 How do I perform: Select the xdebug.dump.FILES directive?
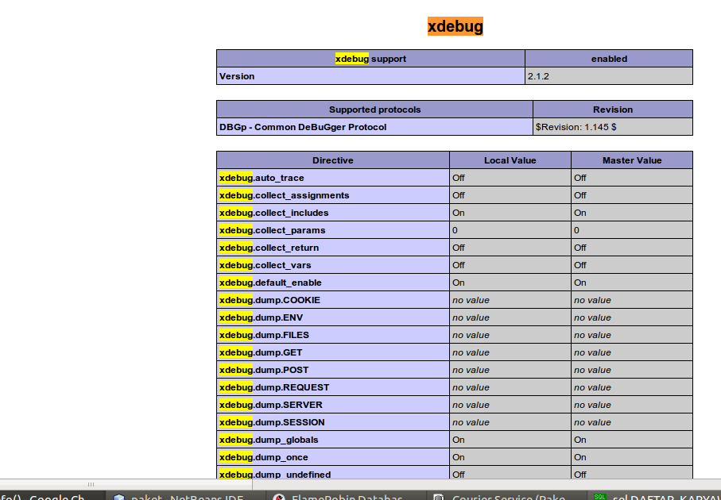[x=333, y=335]
